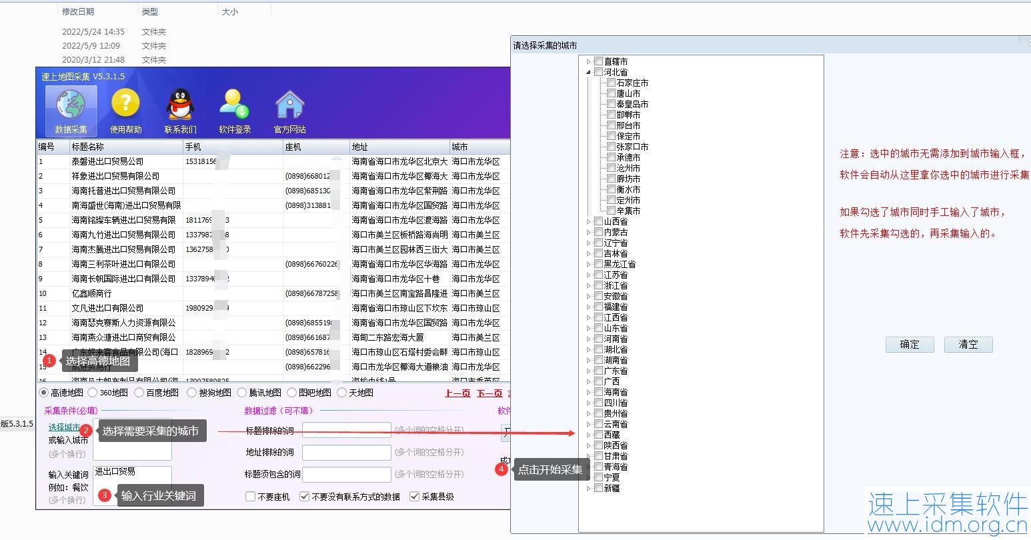Image resolution: width=1031 pixels, height=540 pixels.
Task: Check the 廊坊市 checkbox
Action: [x=611, y=179]
